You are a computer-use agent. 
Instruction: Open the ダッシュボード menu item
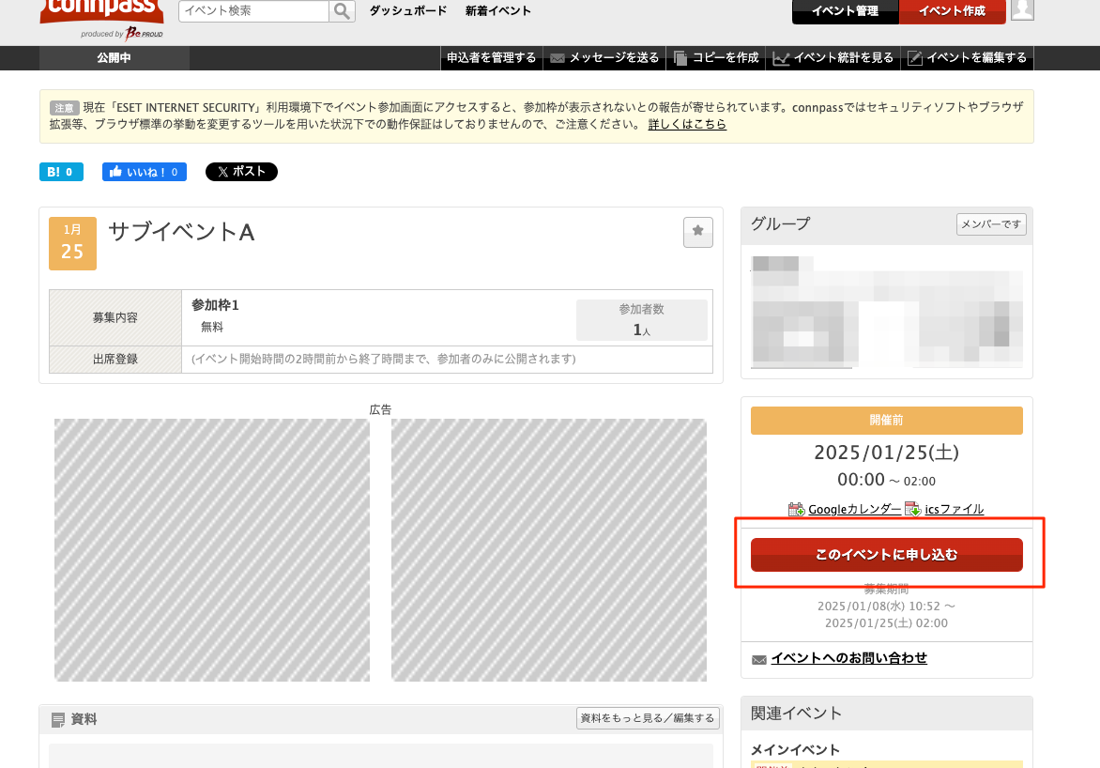tap(408, 10)
